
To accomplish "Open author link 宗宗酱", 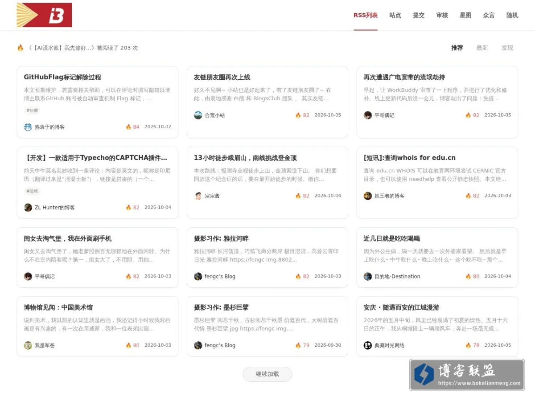I will [212, 196].
